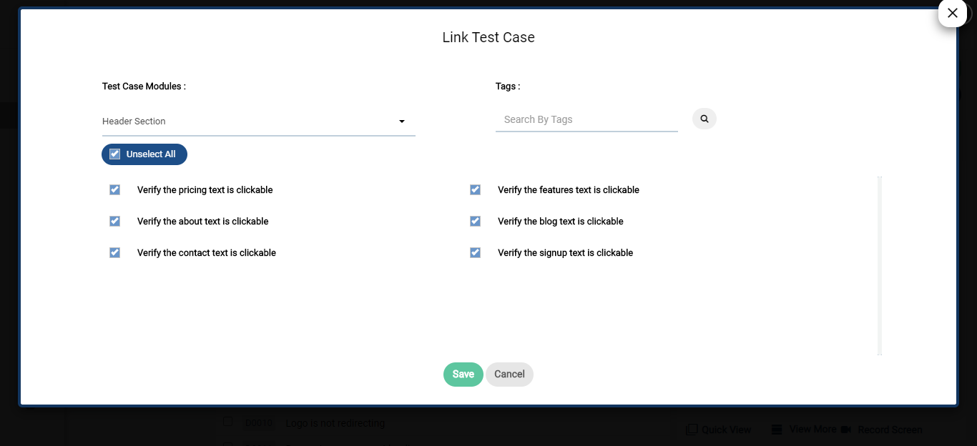The width and height of the screenshot is (977, 446).
Task: Click "Logo is not redirecting" behind the dialog
Action: click(x=335, y=423)
